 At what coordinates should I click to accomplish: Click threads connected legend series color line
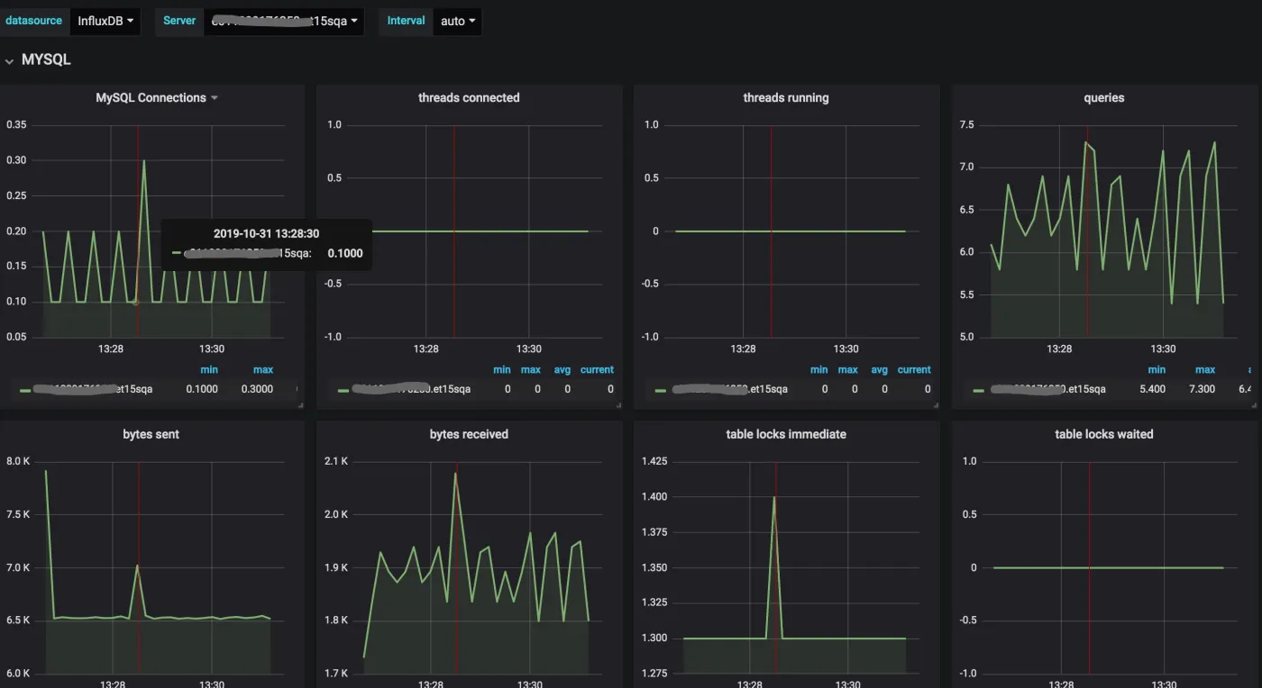343,390
